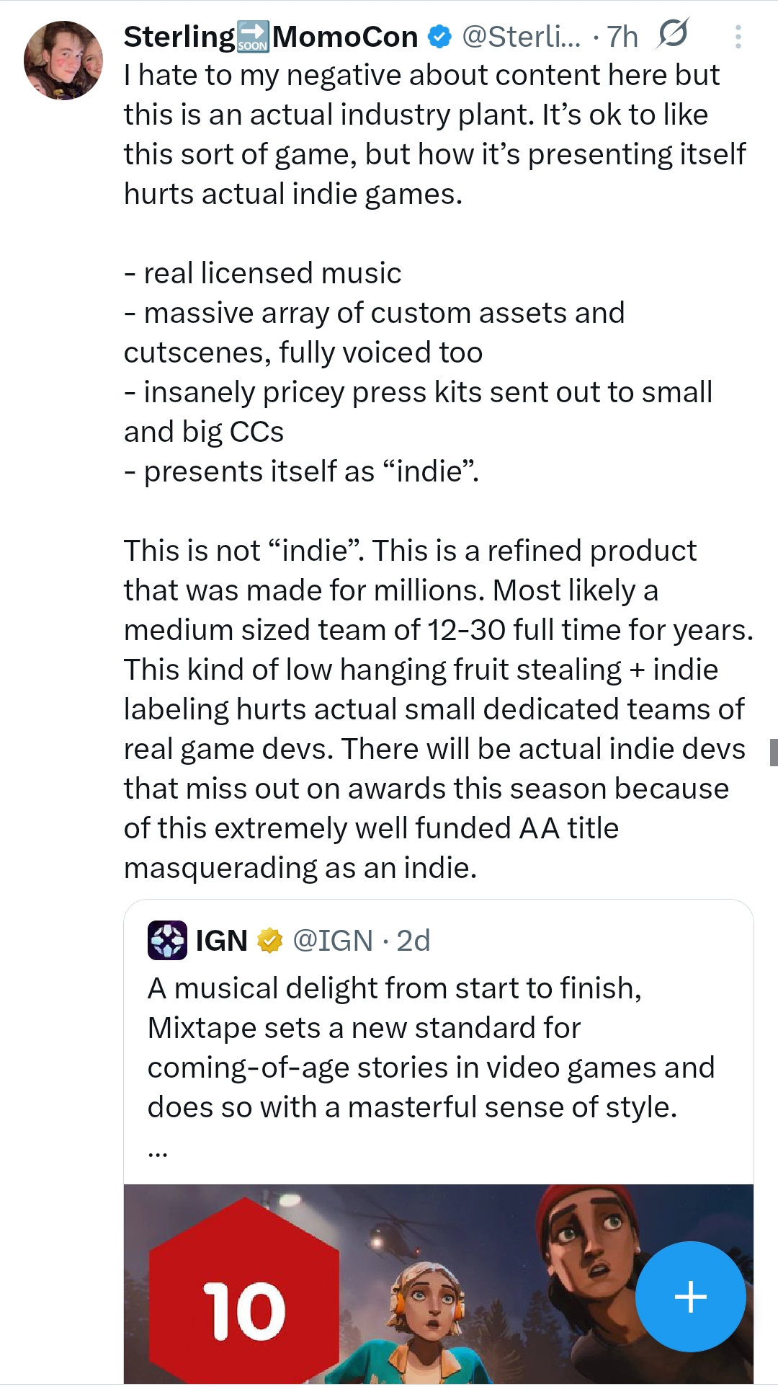
Task: Open the @Sterli... handle link
Action: point(522,37)
